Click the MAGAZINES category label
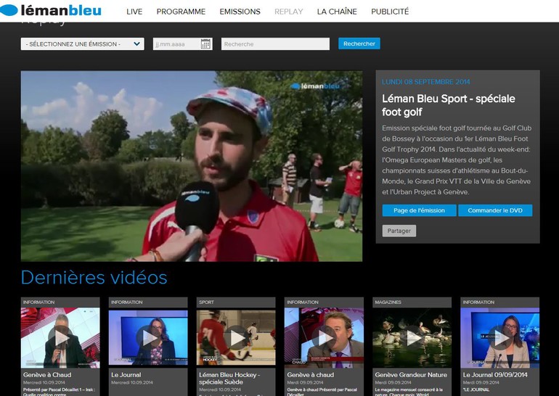This screenshot has height=396, width=559. [x=388, y=302]
